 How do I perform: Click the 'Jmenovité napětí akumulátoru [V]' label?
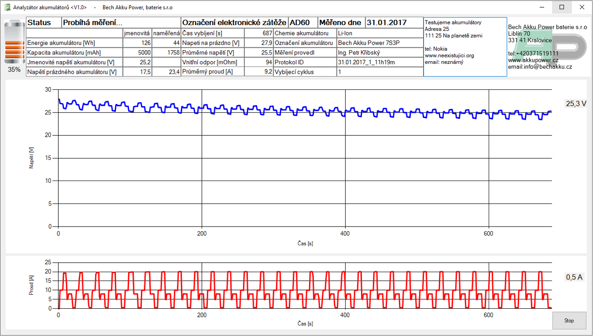pyautogui.click(x=70, y=62)
